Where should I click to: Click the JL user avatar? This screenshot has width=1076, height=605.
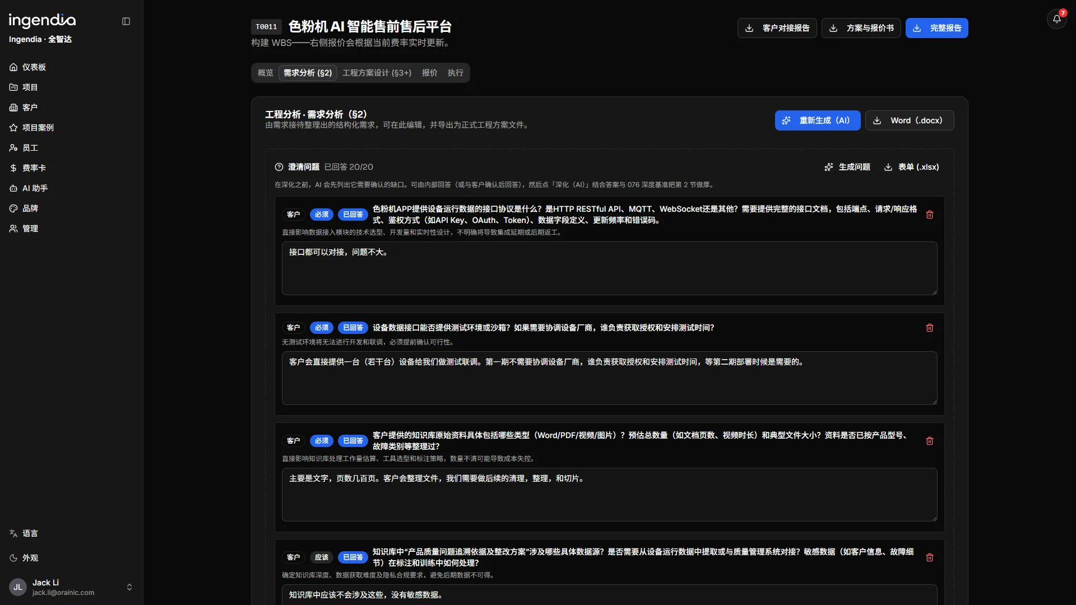[x=18, y=587]
